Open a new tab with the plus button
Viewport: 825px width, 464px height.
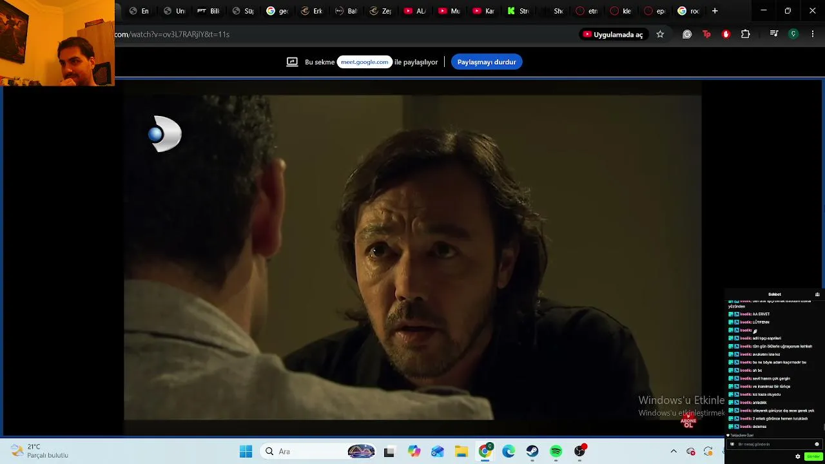(x=715, y=11)
